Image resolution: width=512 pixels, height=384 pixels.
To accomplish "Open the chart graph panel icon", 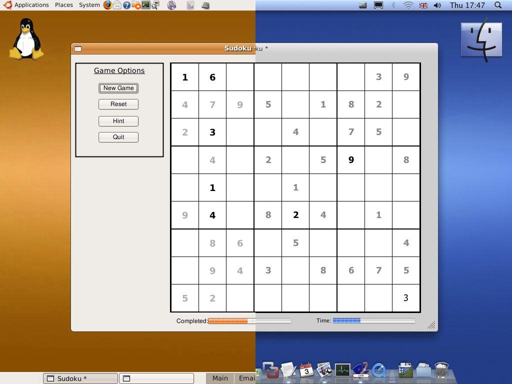I will tap(190, 5).
